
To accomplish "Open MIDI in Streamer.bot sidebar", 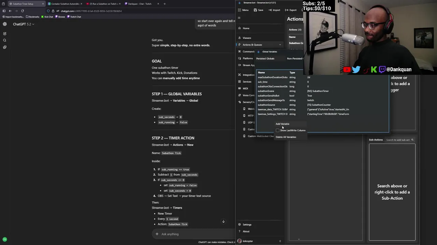I will [x=245, y=88].
